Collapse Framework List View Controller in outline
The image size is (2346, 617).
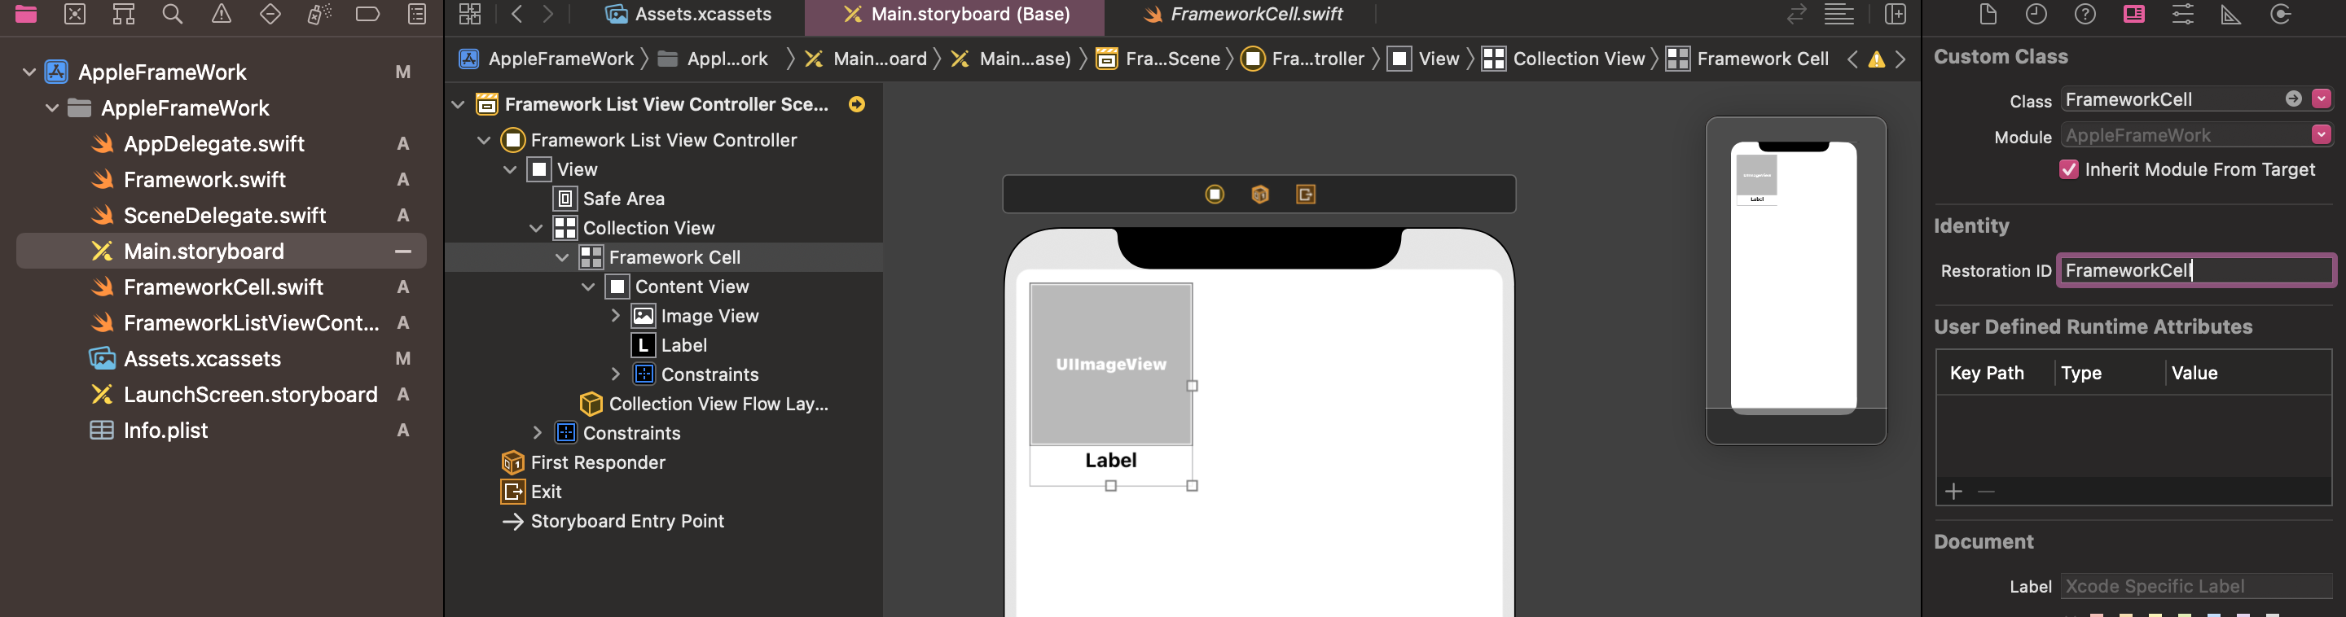click(485, 139)
